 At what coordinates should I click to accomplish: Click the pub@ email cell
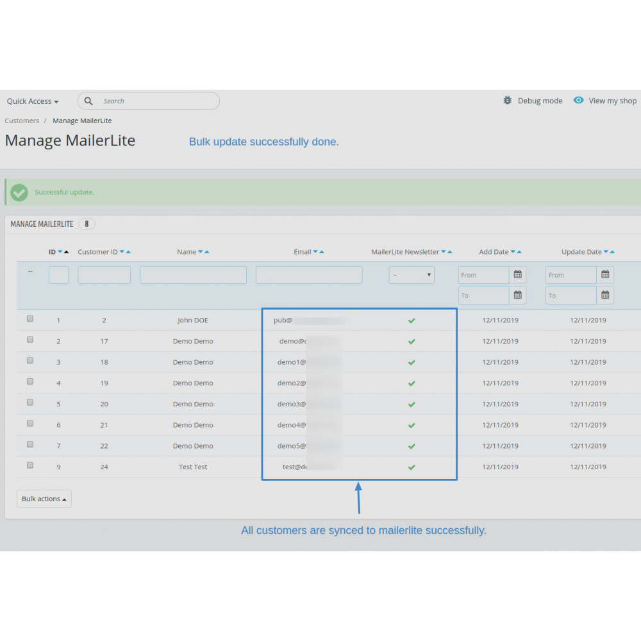[283, 320]
